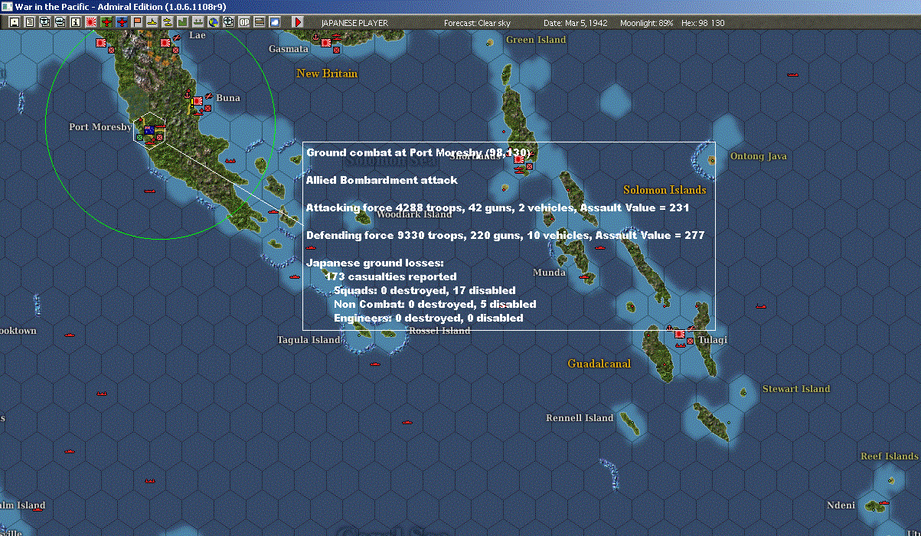Viewport: 921px width, 536px height.
Task: Click the info 'i' toolbar icon
Action: [75, 22]
